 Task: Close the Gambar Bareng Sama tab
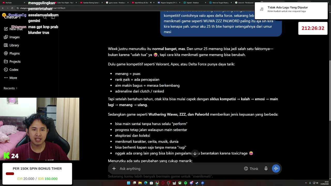point(102,3)
